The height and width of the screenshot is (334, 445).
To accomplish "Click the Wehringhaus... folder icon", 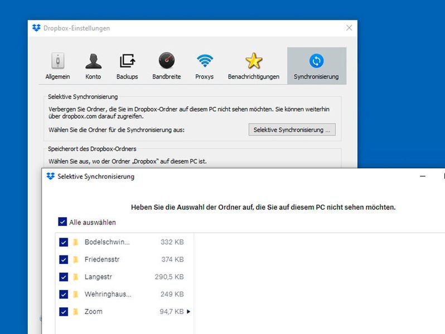I will (x=75, y=294).
